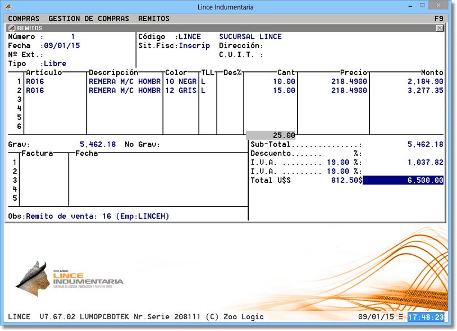Click the Monto column header
This screenshot has width=457, height=331.
click(432, 72)
